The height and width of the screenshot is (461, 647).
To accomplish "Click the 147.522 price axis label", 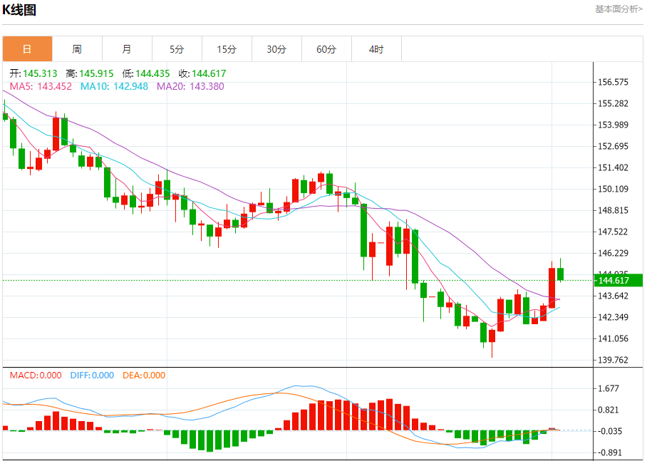I will (x=614, y=232).
